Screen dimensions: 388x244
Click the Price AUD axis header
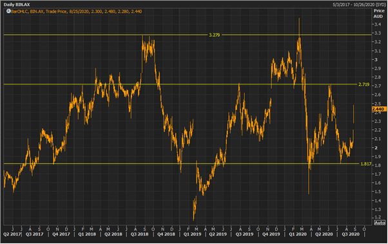click(379, 14)
